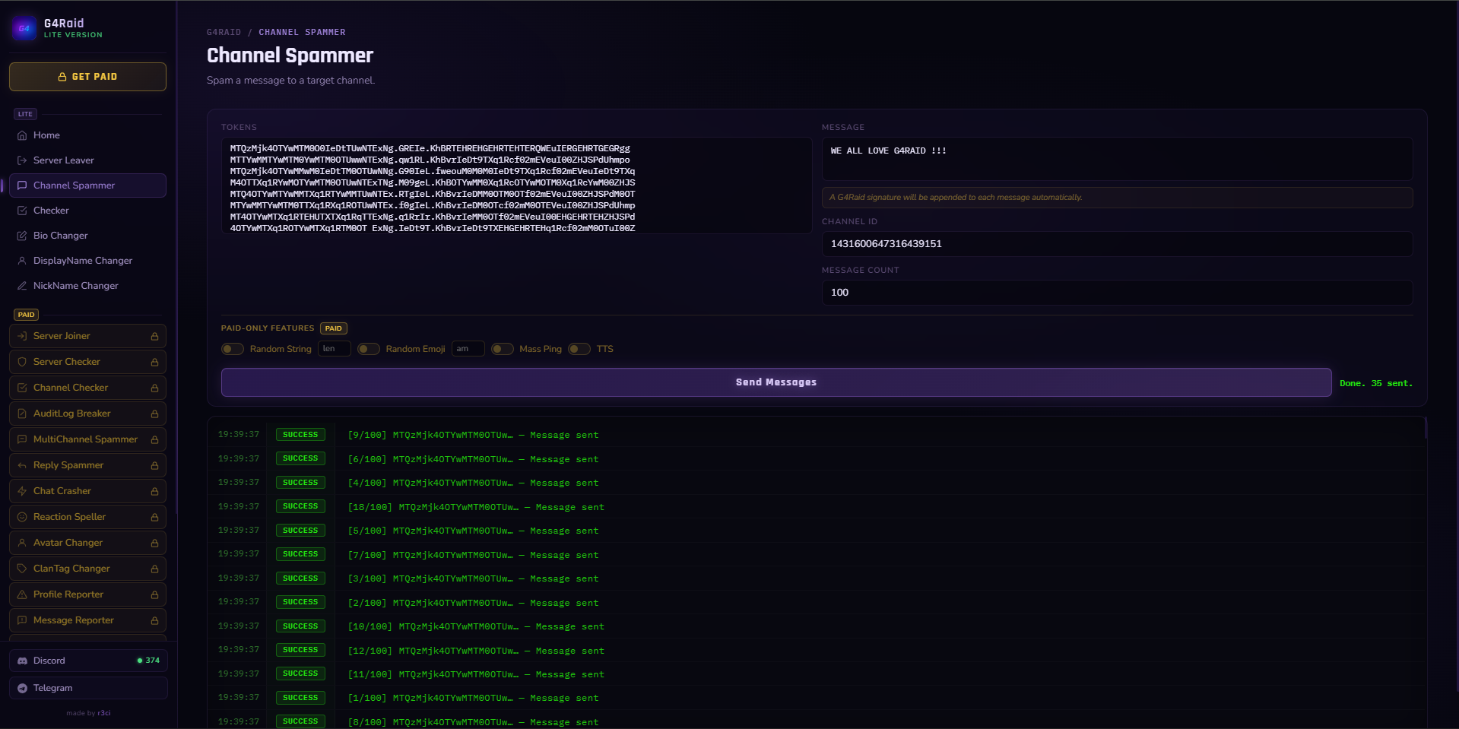The width and height of the screenshot is (1459, 729).
Task: Click the G4RAID breadcrumb link
Action: pos(224,32)
